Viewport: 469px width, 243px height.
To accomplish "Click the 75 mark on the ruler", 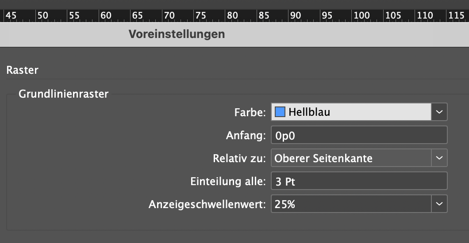I will 201,15.
